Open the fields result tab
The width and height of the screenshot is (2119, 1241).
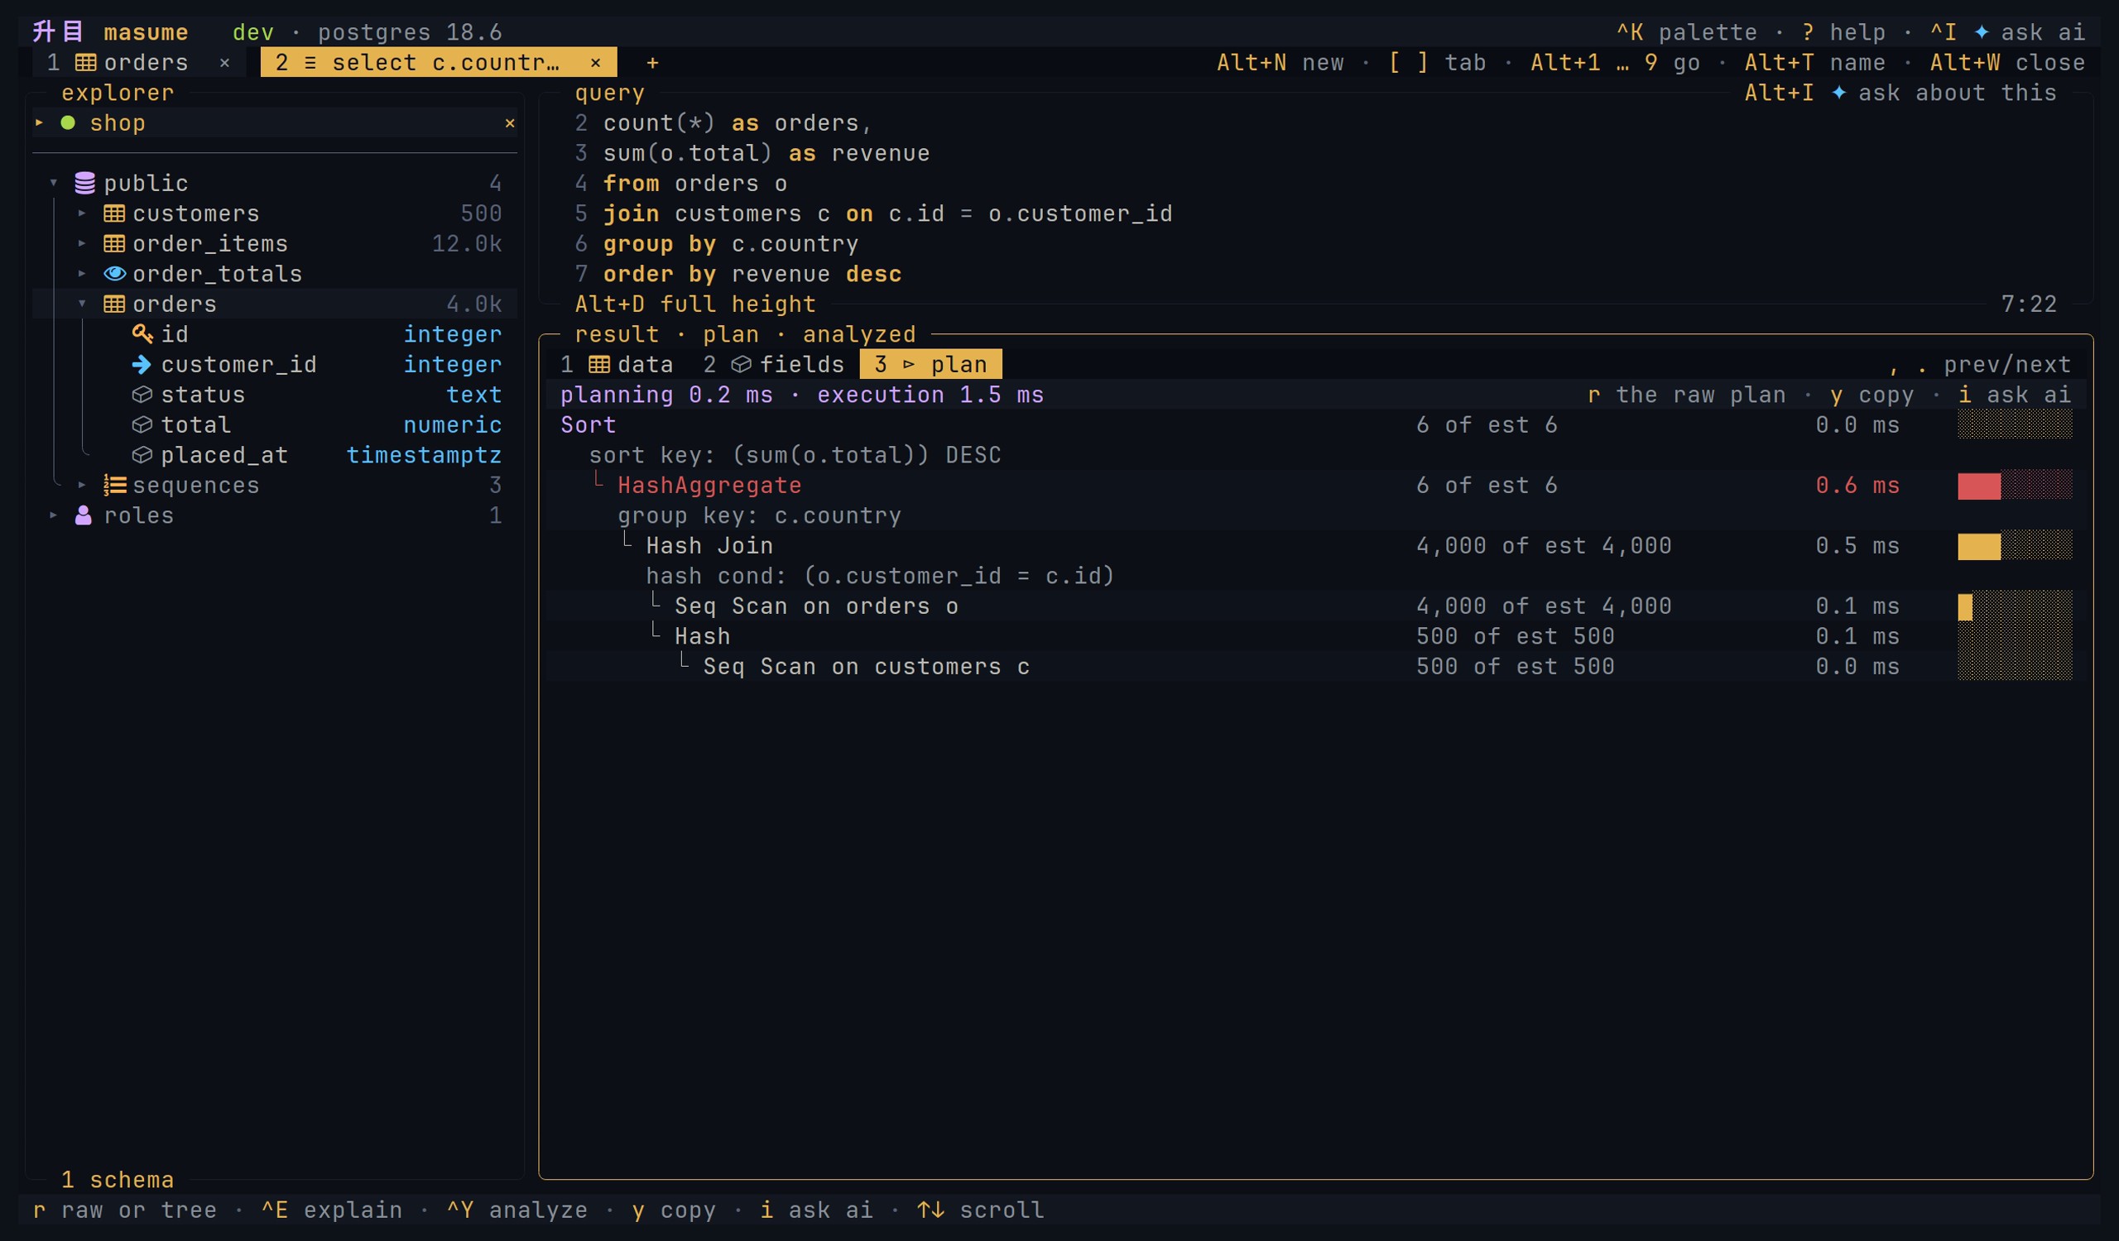coord(774,365)
